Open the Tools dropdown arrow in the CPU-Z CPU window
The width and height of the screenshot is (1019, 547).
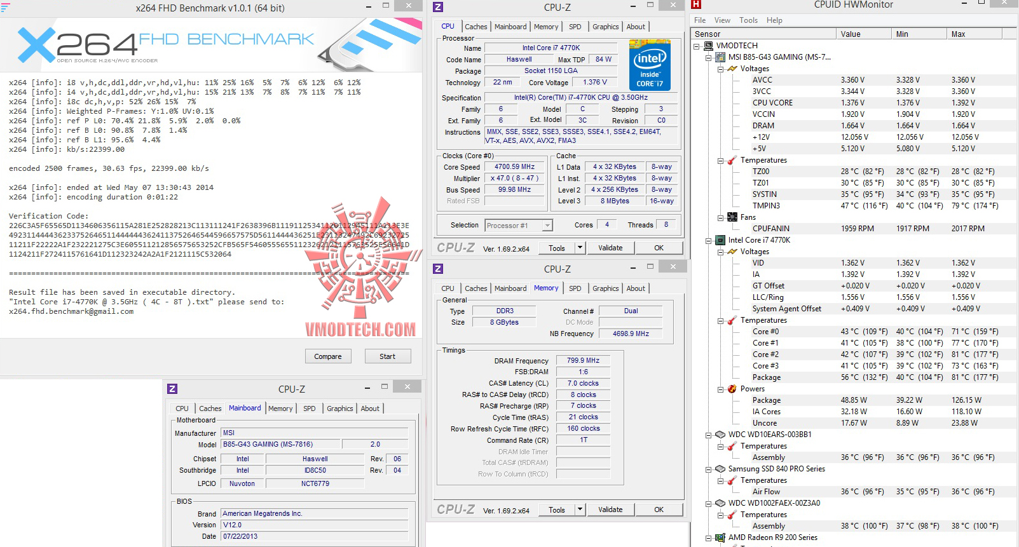click(x=580, y=248)
